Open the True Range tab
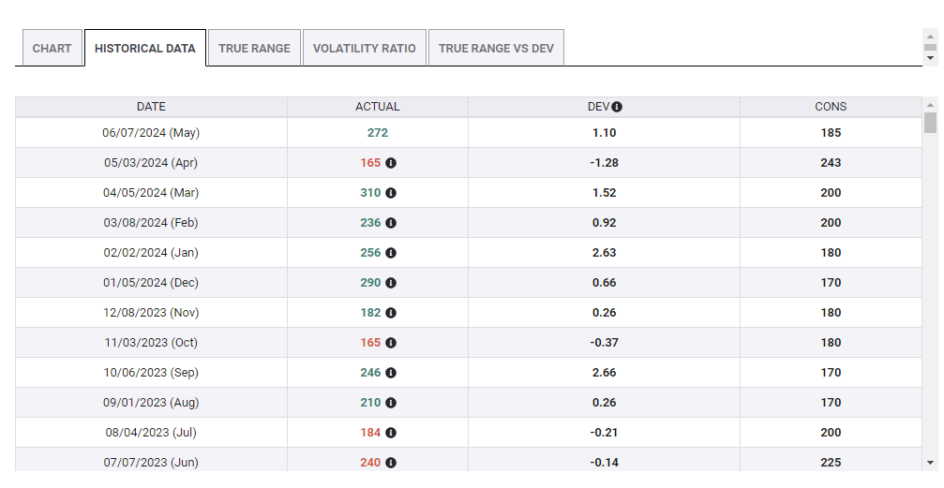This screenshot has height=488, width=944. click(254, 48)
